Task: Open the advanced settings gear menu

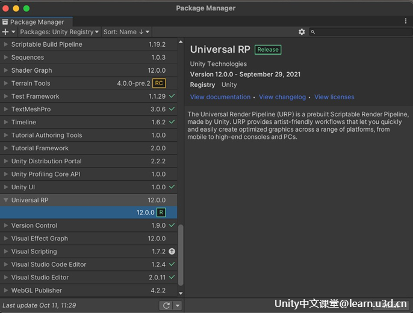Action: click(302, 32)
